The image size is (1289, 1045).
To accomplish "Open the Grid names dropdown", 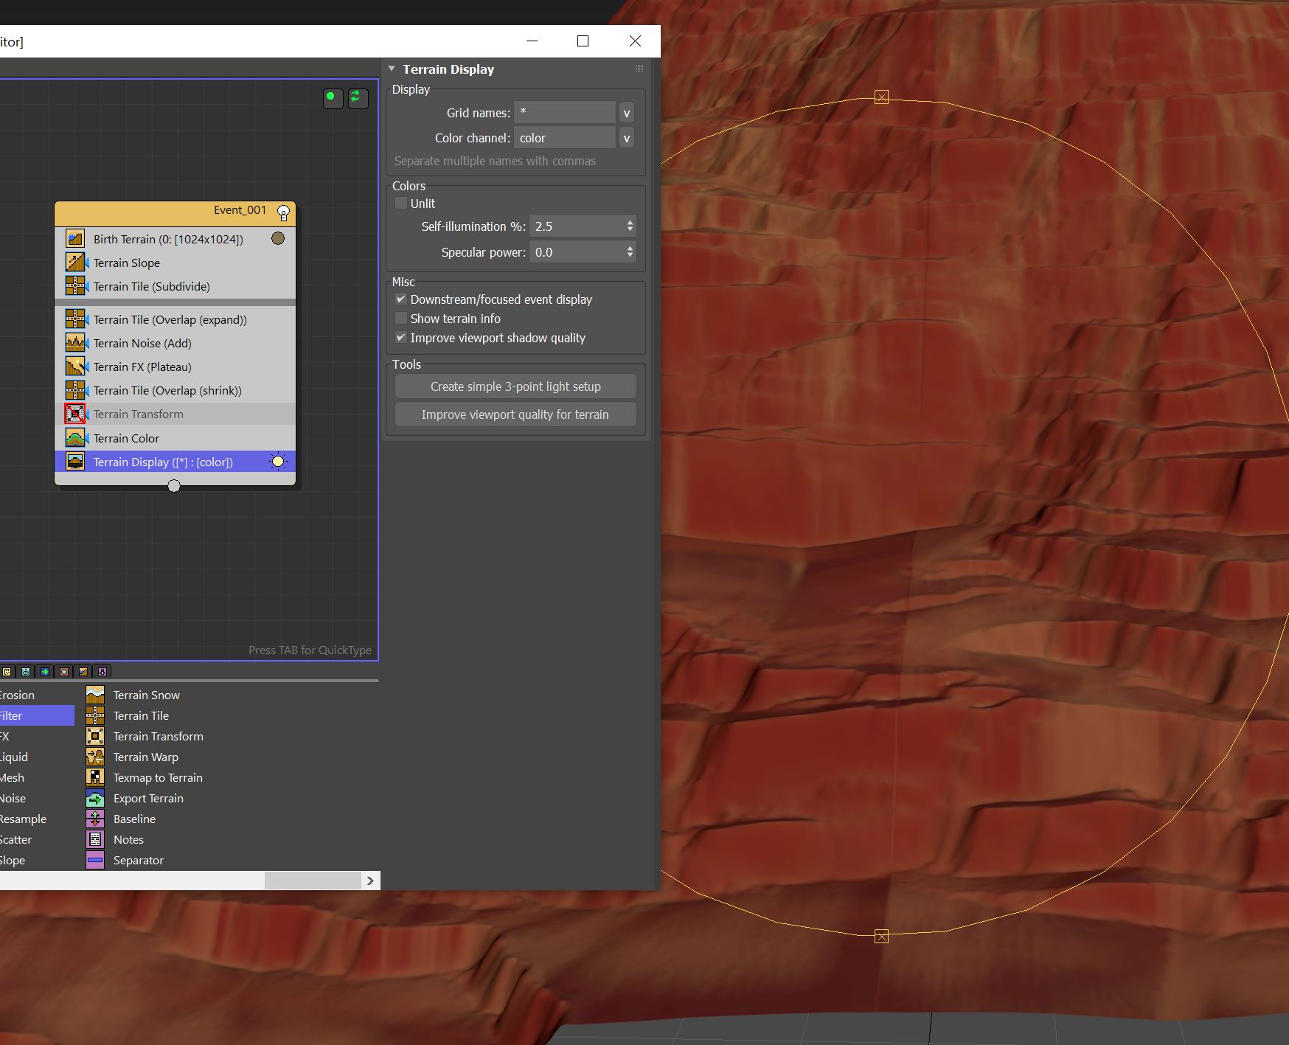I will coord(626,113).
